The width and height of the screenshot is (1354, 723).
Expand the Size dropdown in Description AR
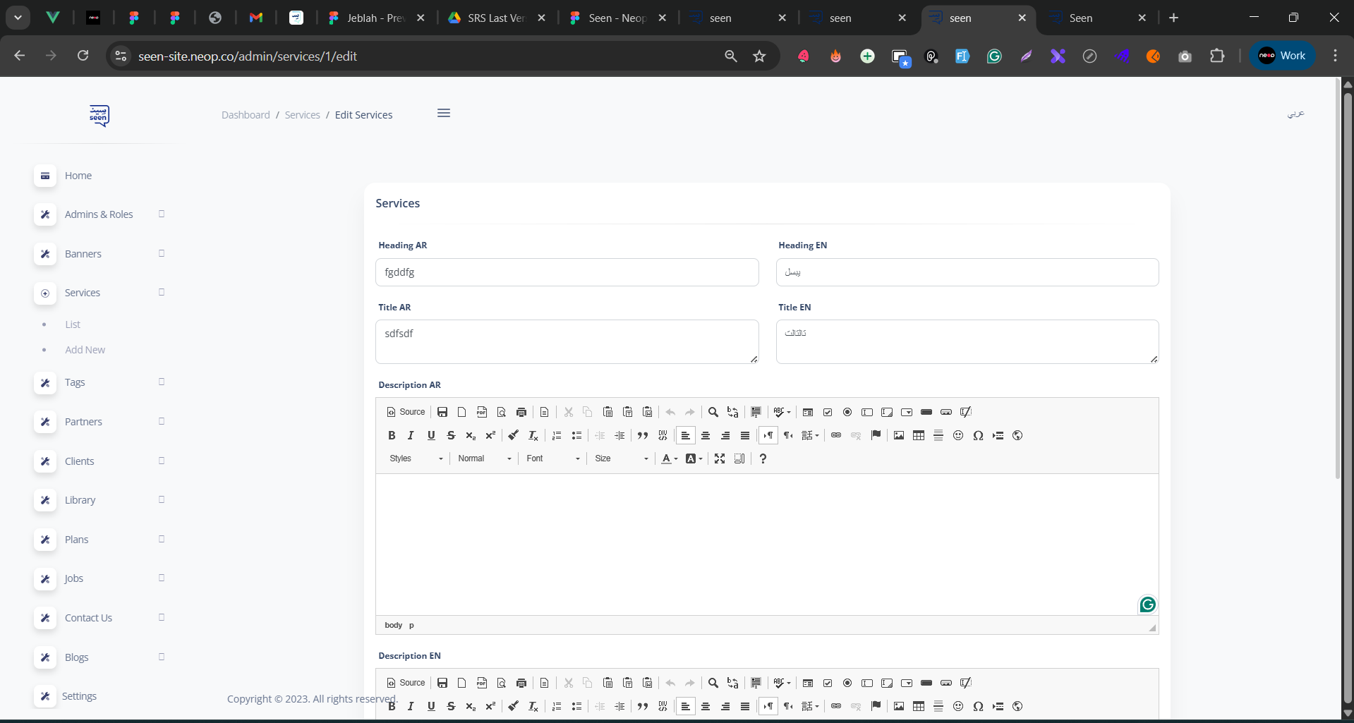(x=621, y=458)
